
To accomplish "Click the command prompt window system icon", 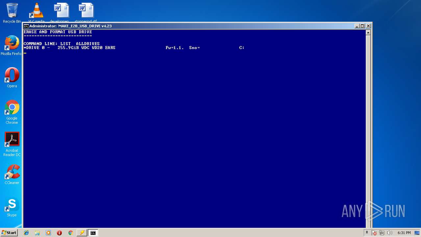I will click(26, 26).
